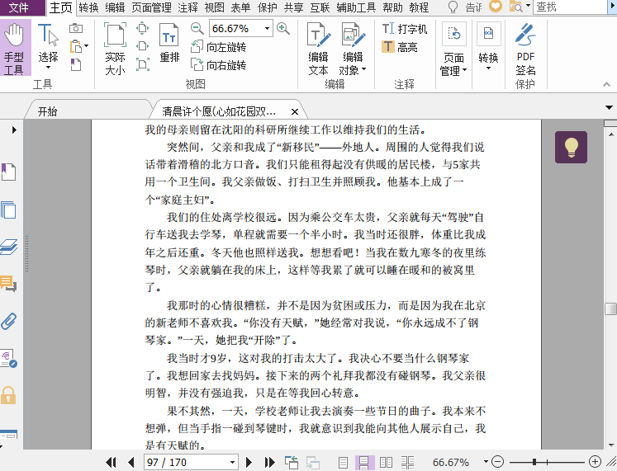Click the Fit Visible icon
Image resolution: width=617 pixels, height=471 pixels.
click(x=142, y=64)
